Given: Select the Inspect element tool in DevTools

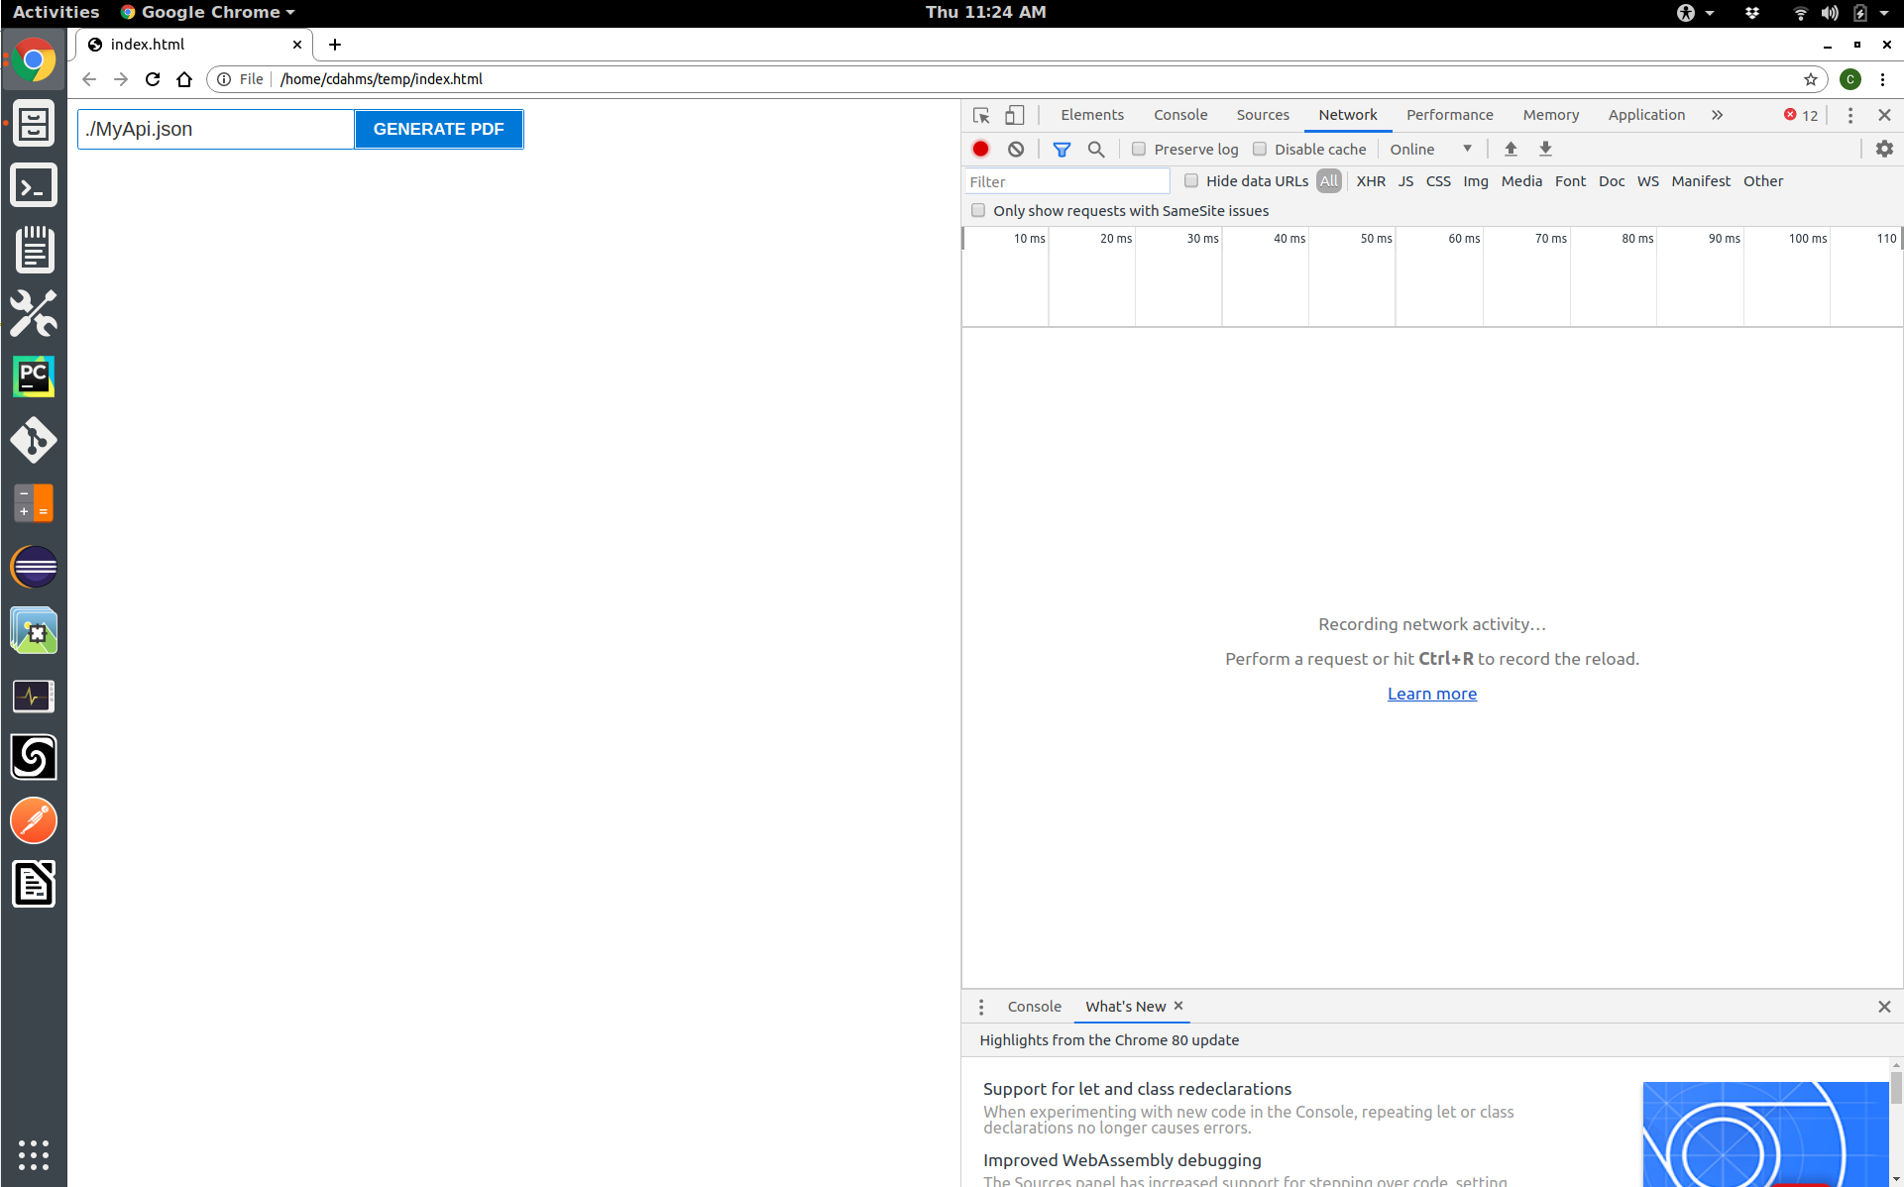Looking at the screenshot, I should point(980,115).
